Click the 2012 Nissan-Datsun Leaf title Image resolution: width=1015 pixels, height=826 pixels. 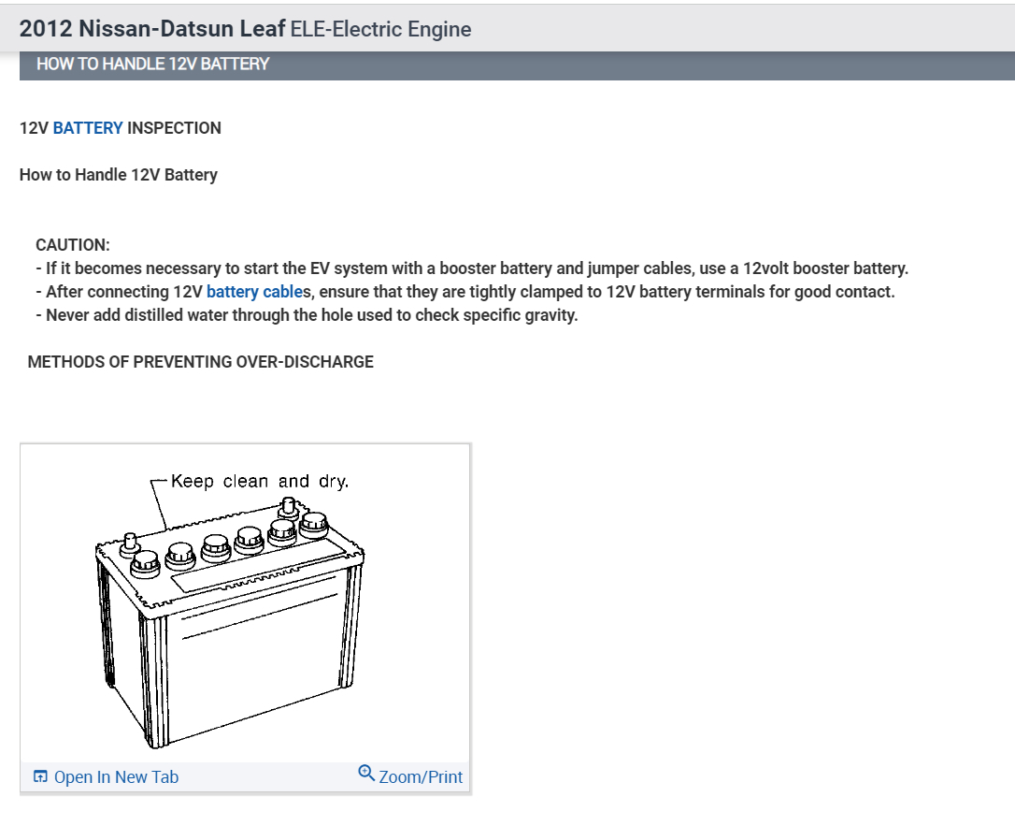click(x=152, y=28)
